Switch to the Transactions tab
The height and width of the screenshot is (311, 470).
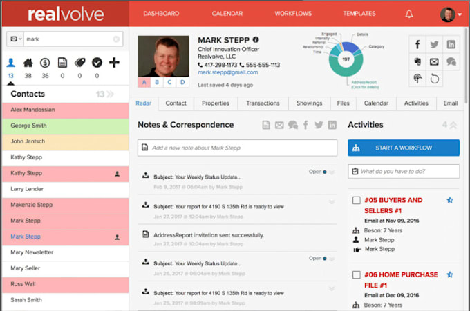(x=263, y=103)
